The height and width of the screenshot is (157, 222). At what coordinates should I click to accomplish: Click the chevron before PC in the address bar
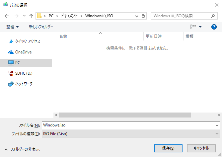click(45, 16)
